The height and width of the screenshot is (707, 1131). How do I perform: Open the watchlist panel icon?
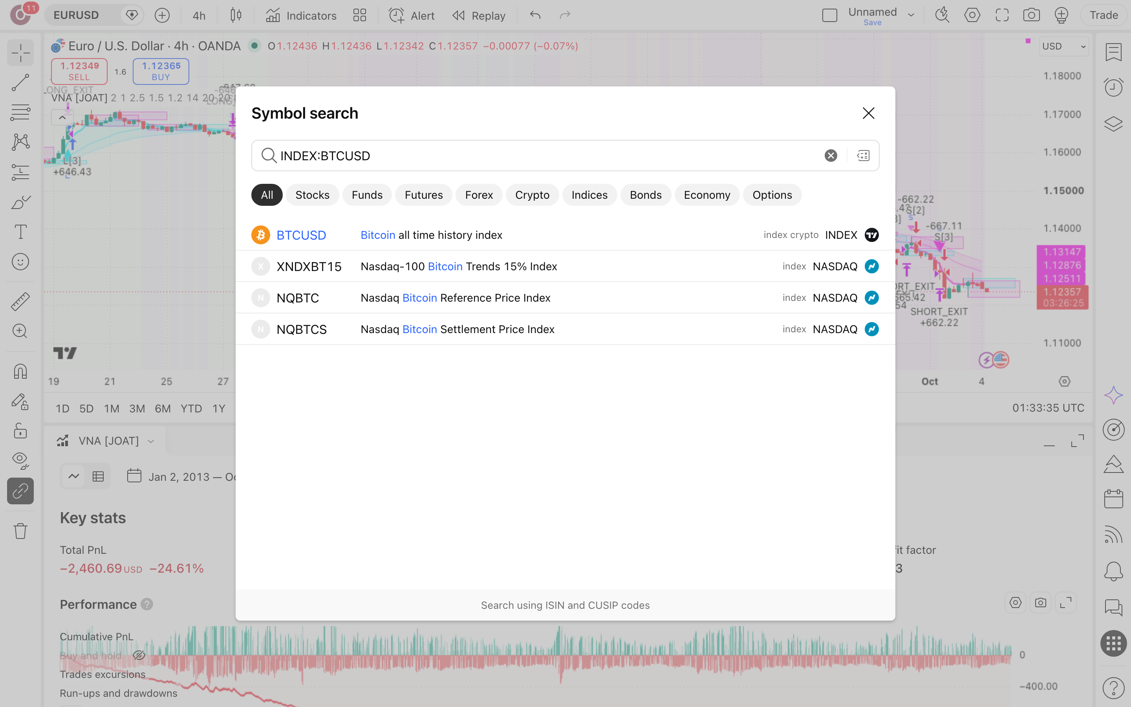click(1114, 51)
